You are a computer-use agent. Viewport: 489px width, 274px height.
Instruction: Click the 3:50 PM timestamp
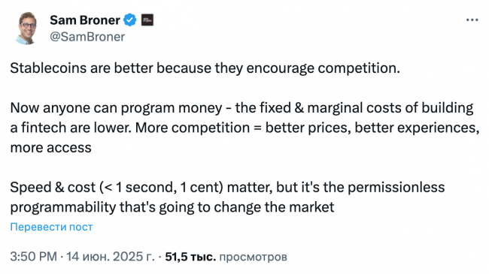click(33, 257)
